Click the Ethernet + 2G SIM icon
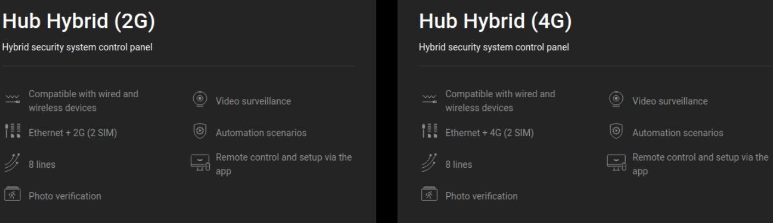Viewport: 773px width, 223px height. coord(12,132)
